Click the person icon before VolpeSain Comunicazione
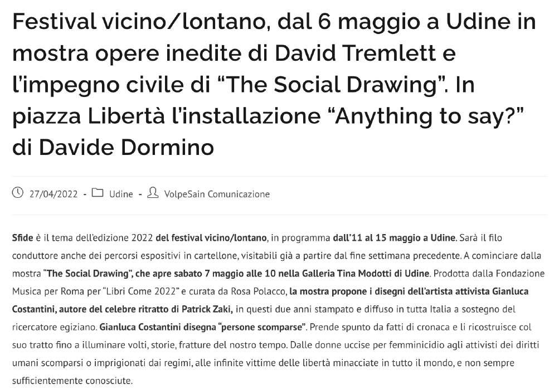 pos(153,193)
